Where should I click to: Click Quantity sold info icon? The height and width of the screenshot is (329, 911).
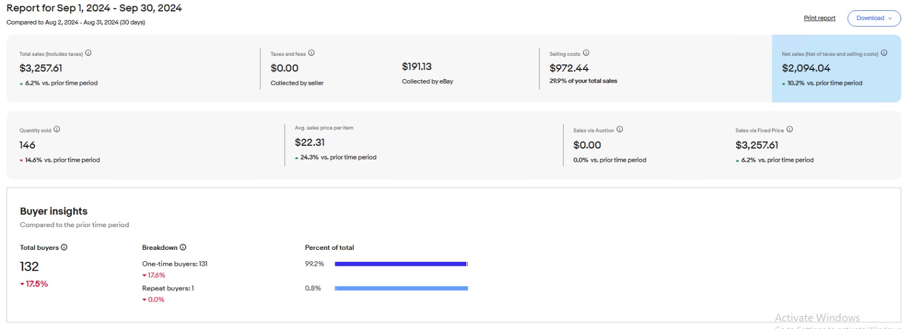click(57, 129)
